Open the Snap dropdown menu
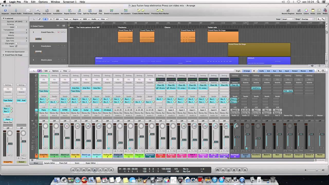The image size is (329, 185). tap(288, 19)
